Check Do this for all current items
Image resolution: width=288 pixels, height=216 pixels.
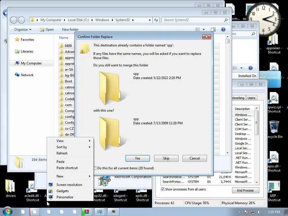click(95, 168)
